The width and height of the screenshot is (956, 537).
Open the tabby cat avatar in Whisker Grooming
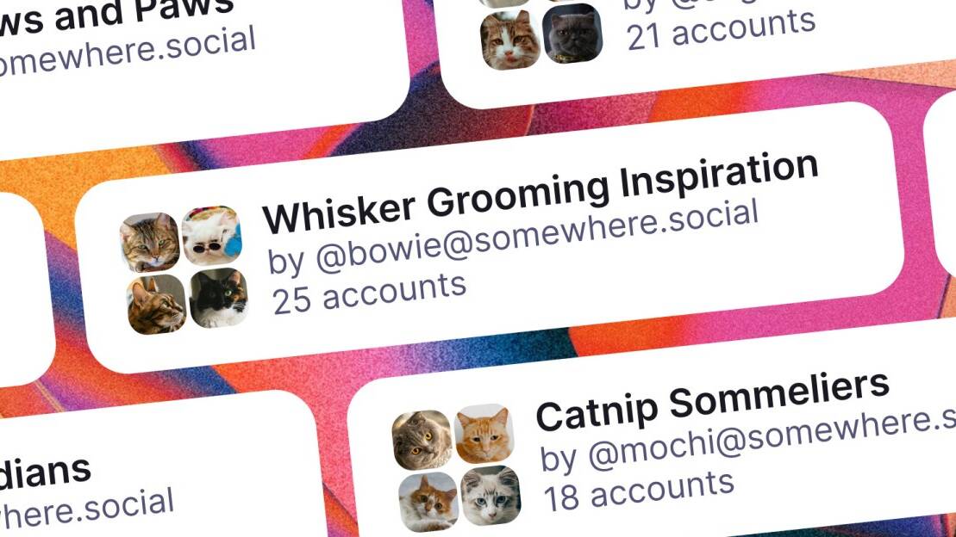149,242
